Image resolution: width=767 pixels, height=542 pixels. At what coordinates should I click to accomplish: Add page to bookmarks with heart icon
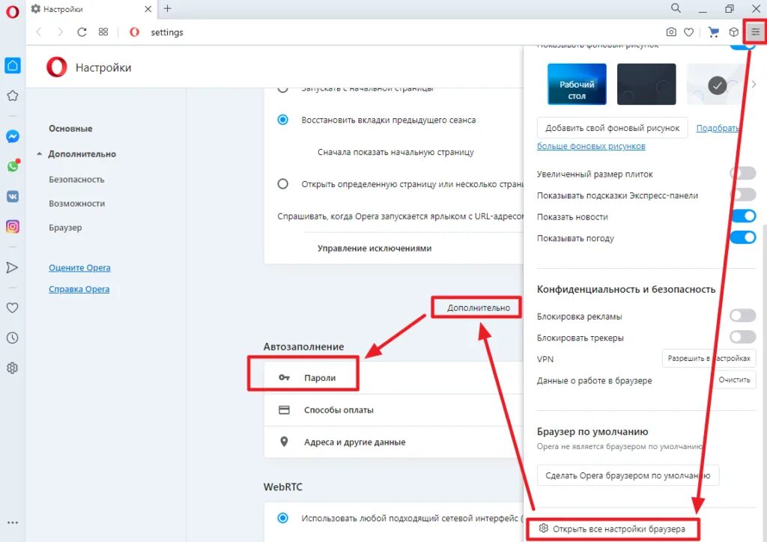coord(689,32)
